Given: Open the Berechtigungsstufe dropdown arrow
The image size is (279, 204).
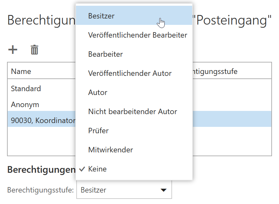Looking at the screenshot, I should (x=163, y=190).
